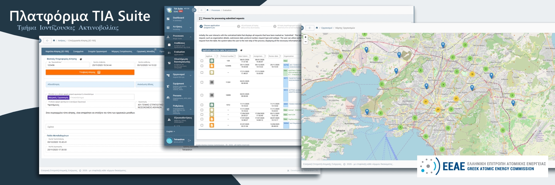555x185 pixels.
Task: Click Choose application step pencil icon
Action: (x=201, y=26)
